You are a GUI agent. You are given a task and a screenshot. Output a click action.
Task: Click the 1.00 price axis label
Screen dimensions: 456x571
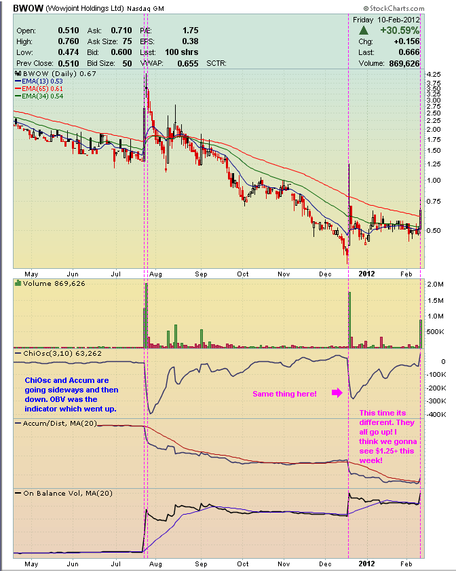click(x=434, y=180)
